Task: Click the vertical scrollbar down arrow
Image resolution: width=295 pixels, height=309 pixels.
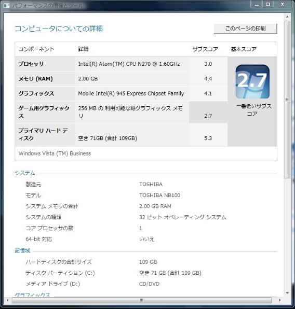Action: point(287,293)
